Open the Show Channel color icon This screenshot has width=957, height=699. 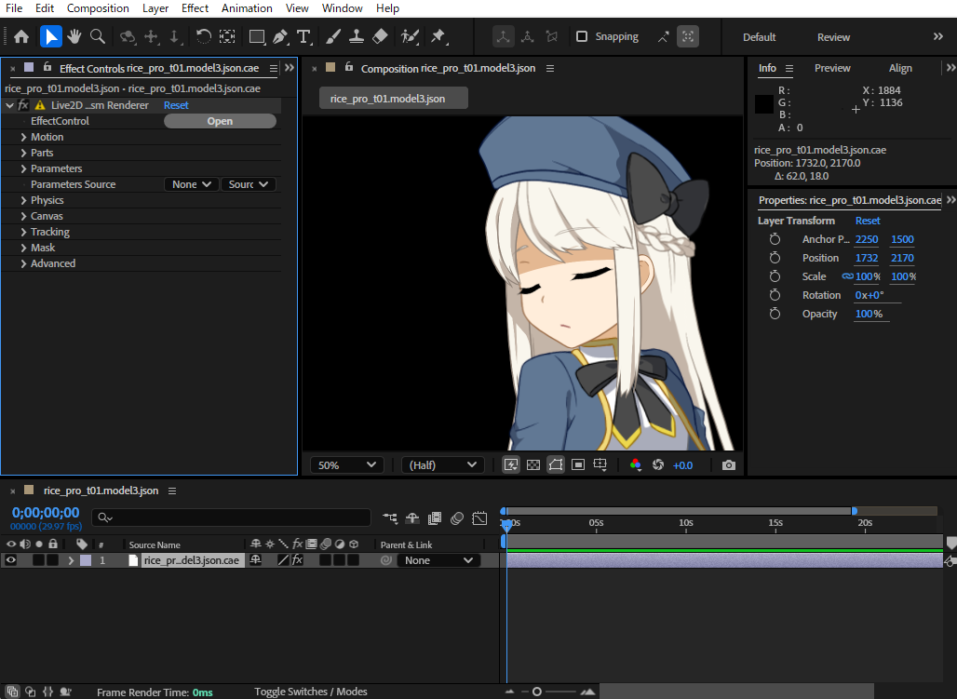pos(635,465)
